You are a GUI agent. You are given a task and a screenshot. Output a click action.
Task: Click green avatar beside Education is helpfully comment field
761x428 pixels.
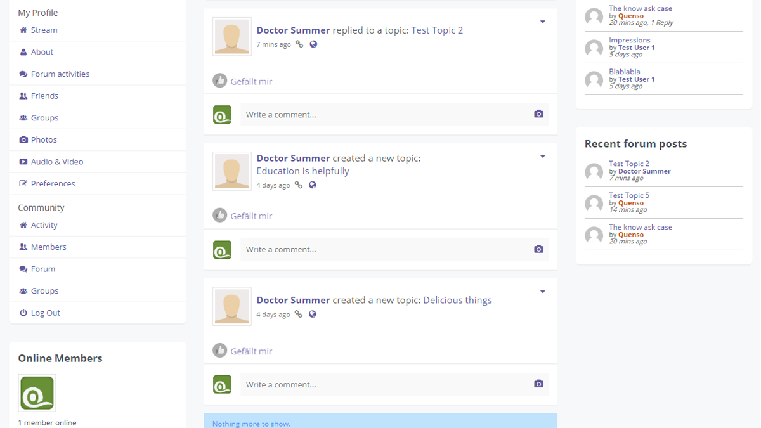[222, 250]
